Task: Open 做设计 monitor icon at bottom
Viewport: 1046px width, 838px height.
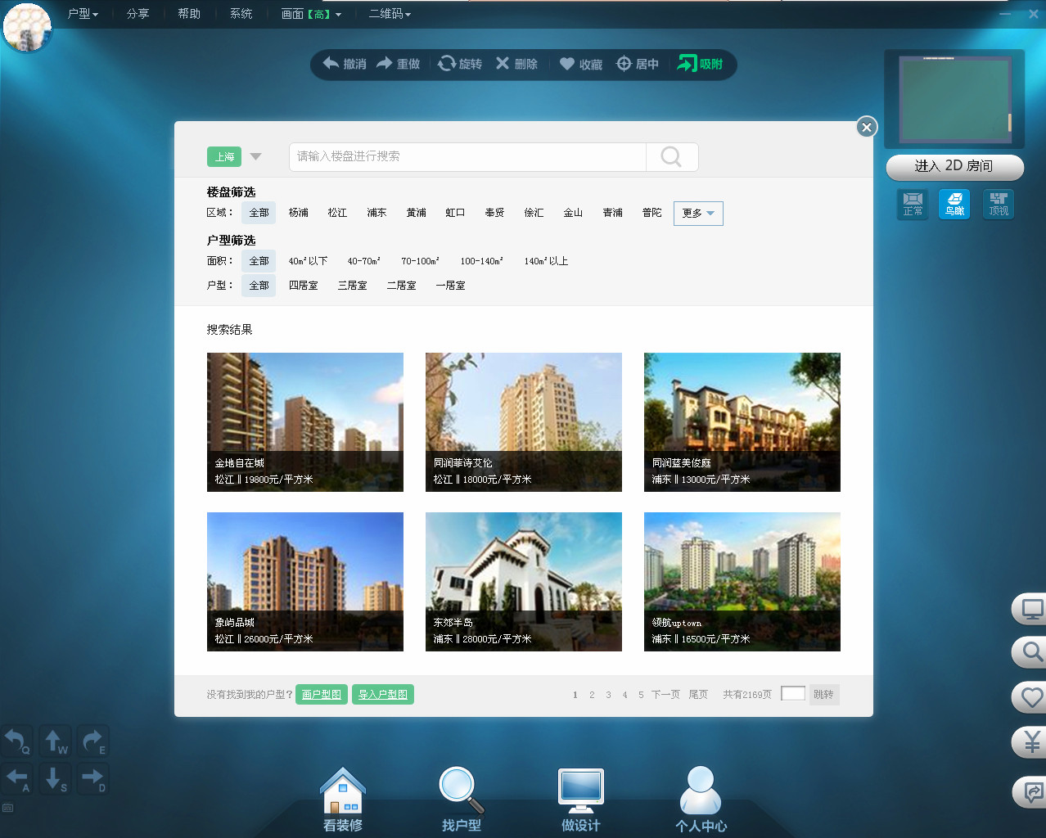Action: coord(581,791)
